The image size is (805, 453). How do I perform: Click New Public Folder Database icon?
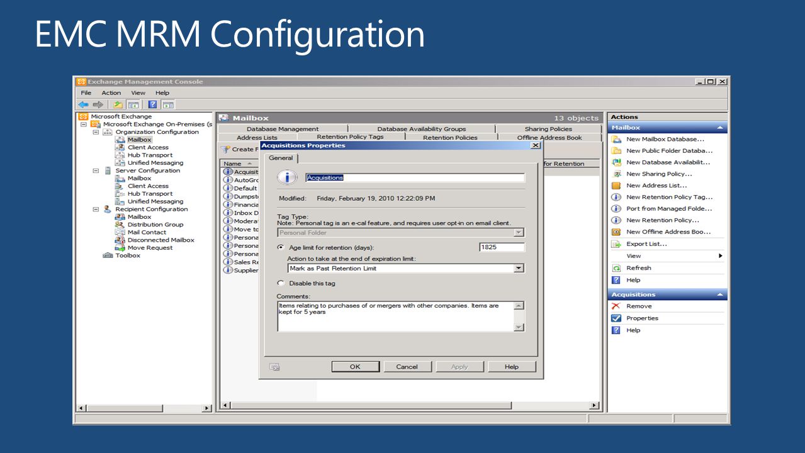click(617, 151)
